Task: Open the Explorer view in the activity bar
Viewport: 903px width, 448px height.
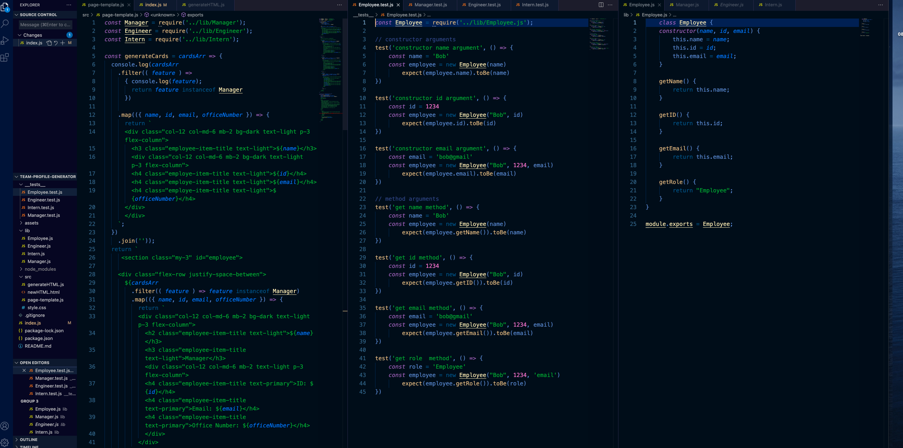Action: click(x=5, y=7)
